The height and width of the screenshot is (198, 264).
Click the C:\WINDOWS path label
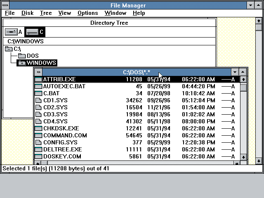[26, 41]
